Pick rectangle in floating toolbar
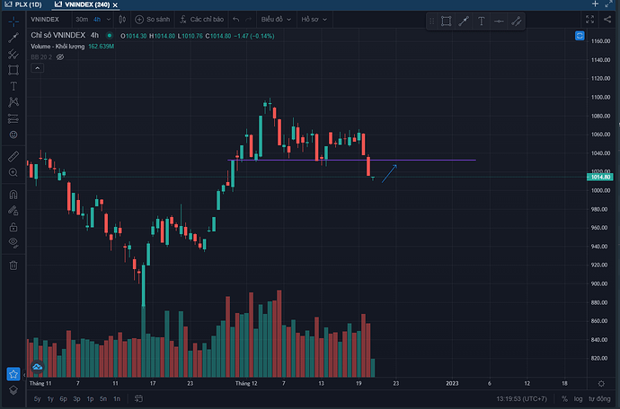Viewport: 620px width, 409px height. [447, 22]
